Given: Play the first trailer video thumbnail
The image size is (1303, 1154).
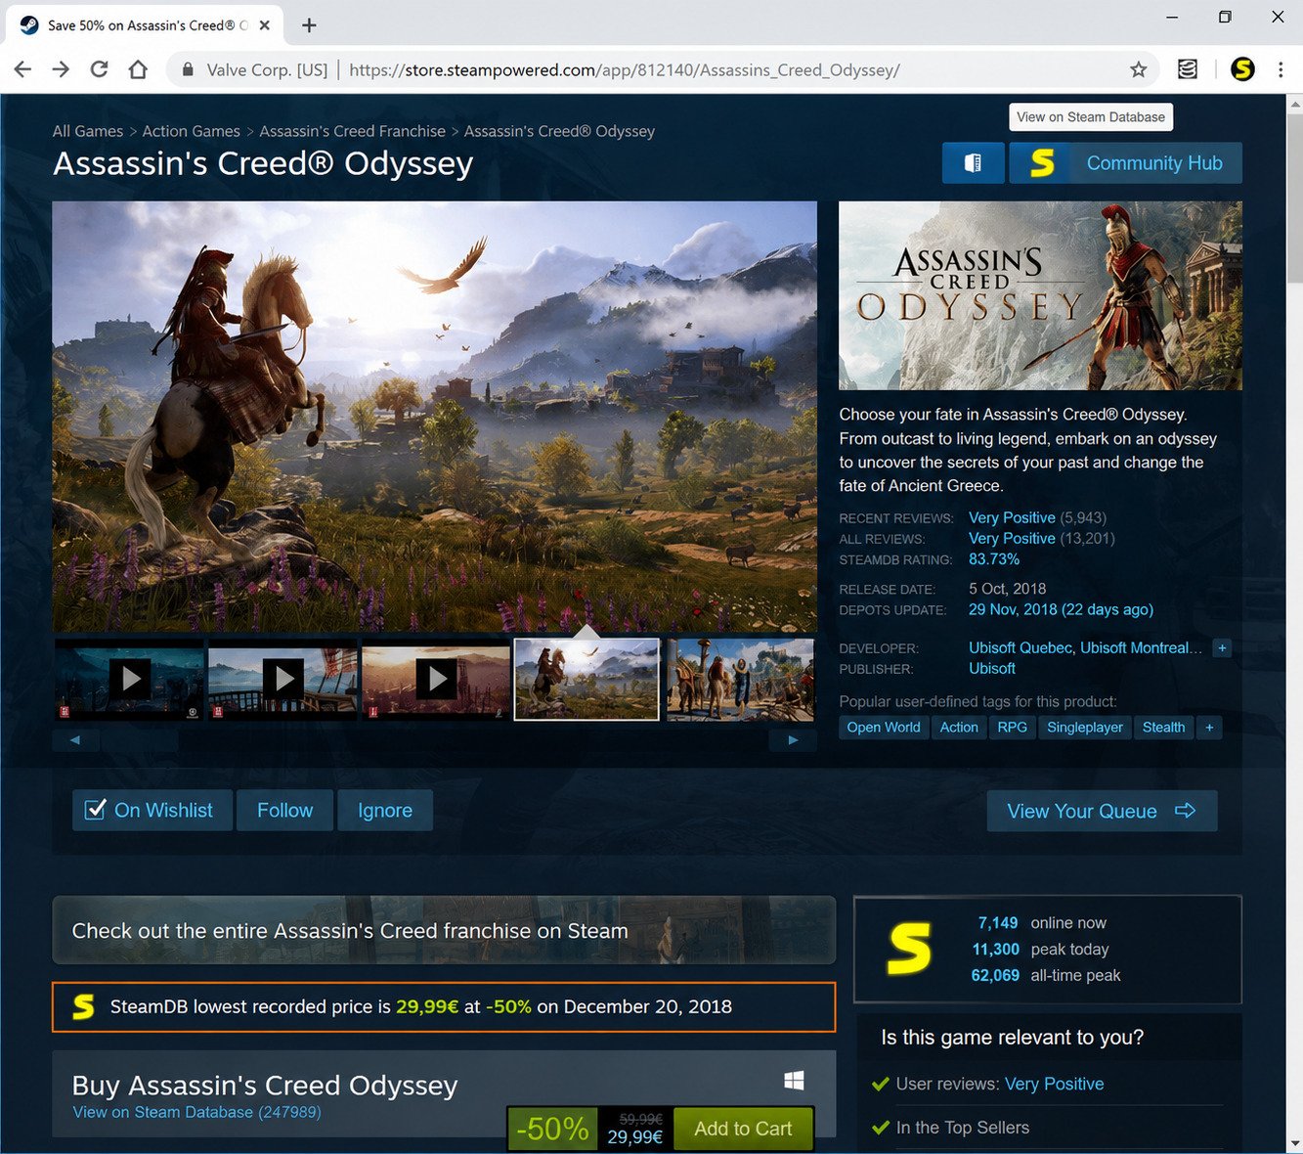Looking at the screenshot, I should tap(129, 679).
